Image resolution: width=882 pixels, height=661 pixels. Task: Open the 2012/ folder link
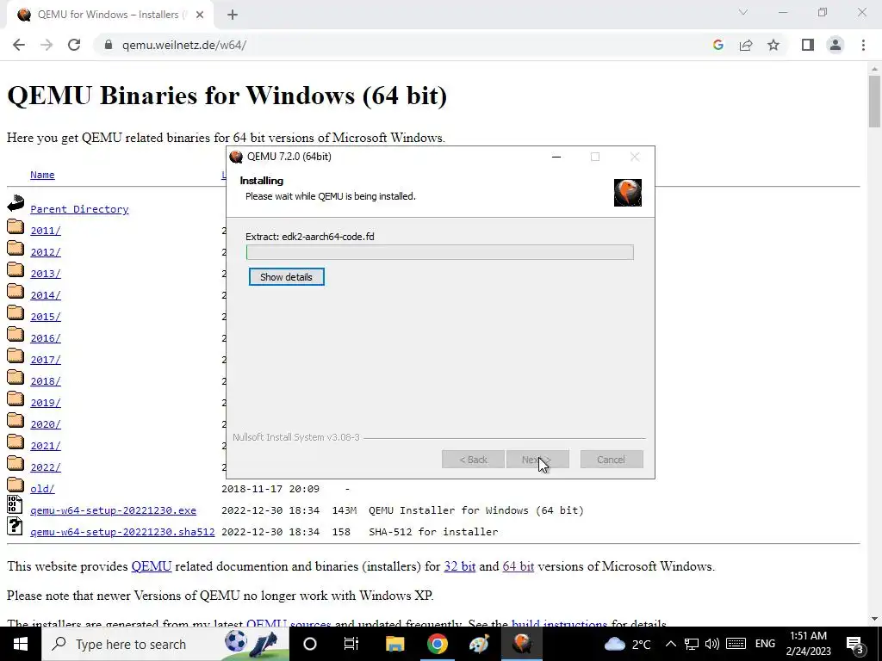[46, 252]
